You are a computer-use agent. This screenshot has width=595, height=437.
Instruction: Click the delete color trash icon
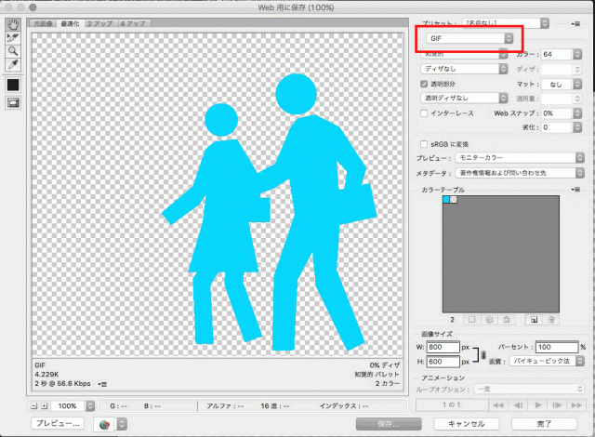(x=551, y=318)
